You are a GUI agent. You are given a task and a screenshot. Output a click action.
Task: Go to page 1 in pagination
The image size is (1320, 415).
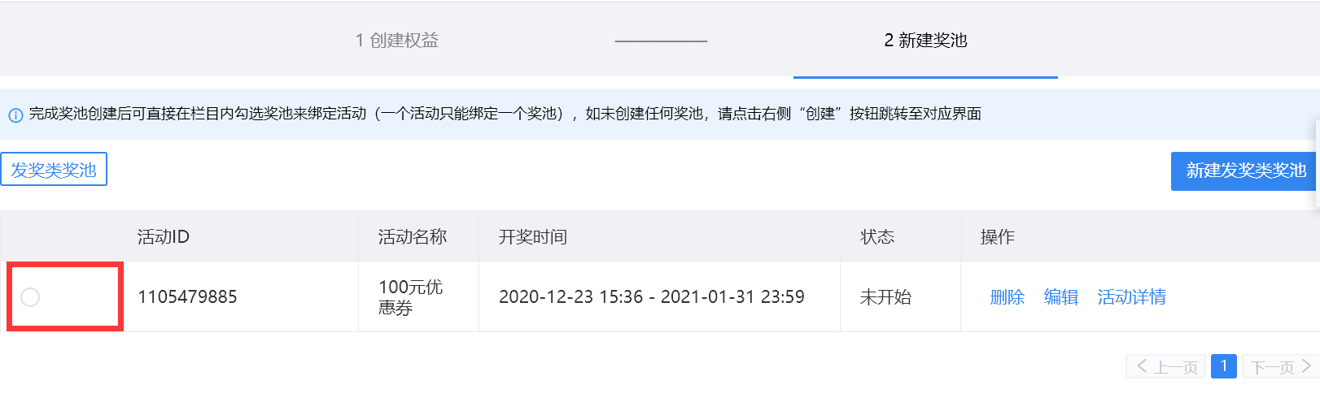tap(1224, 366)
